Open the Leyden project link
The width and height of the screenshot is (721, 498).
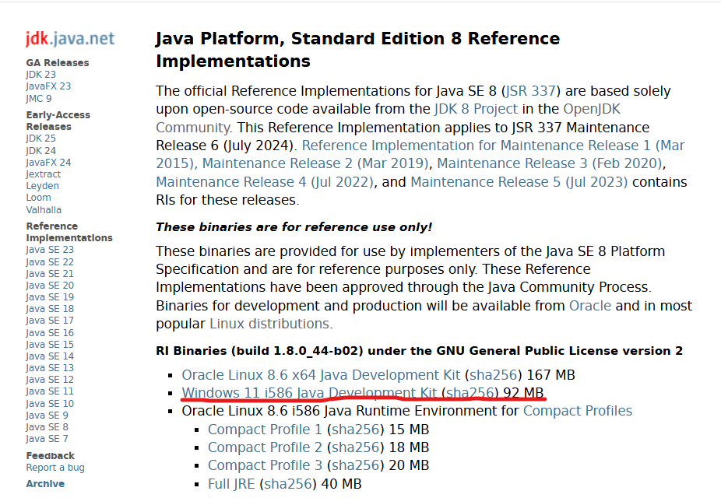pos(42,186)
